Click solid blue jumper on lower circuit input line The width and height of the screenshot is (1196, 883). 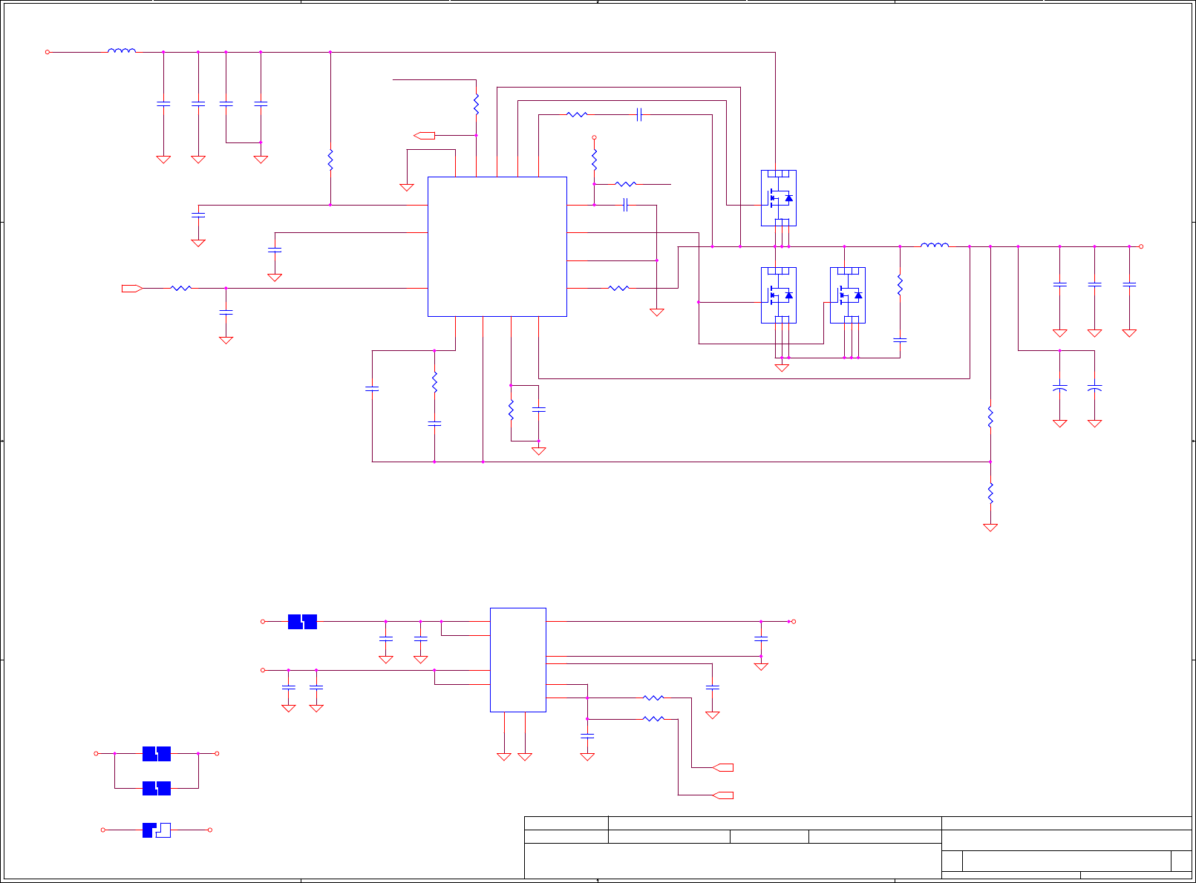click(x=302, y=622)
